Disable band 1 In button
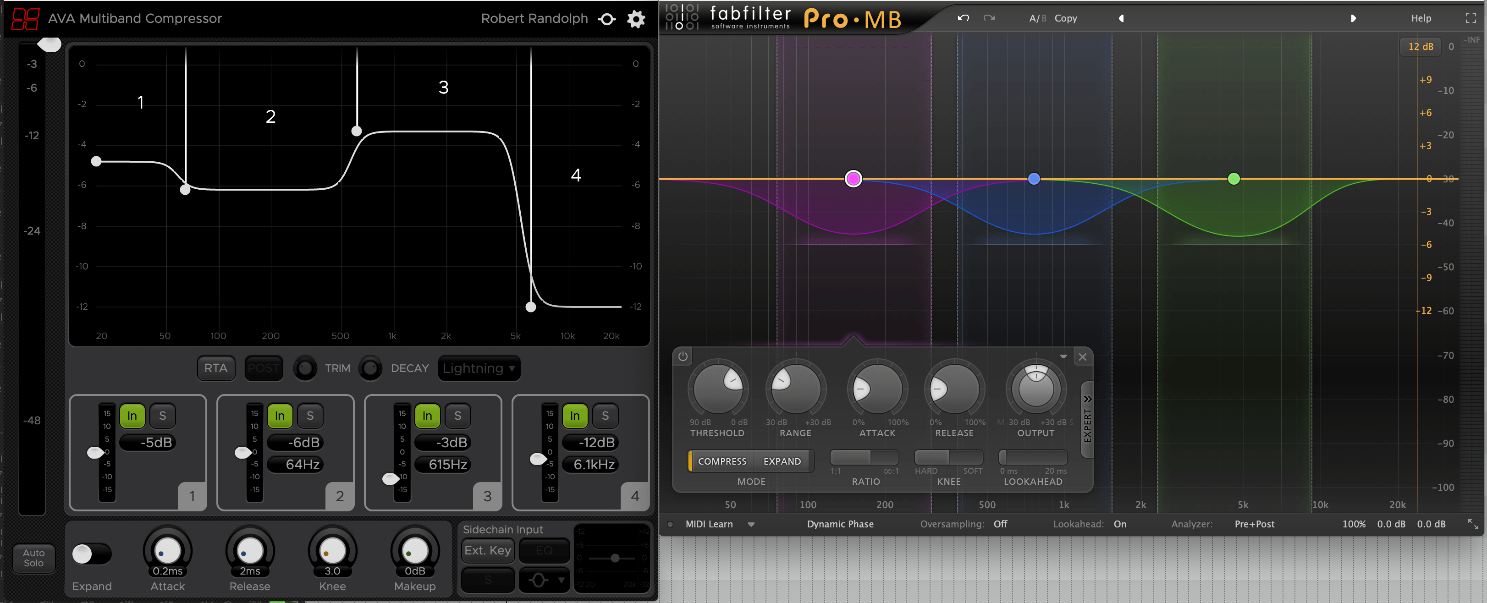 132,416
